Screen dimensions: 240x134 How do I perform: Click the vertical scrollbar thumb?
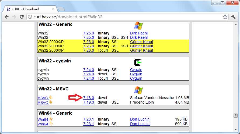point(236,115)
